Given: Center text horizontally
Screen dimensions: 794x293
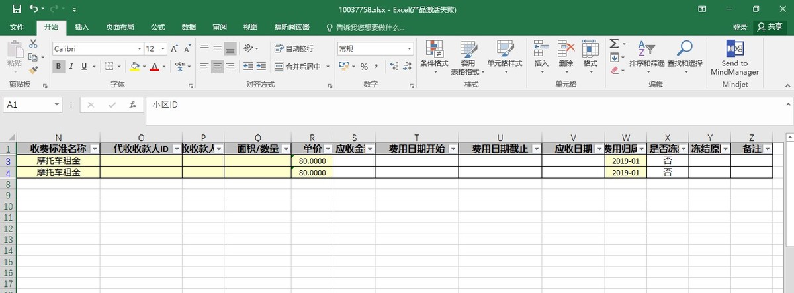Looking at the screenshot, I should pyautogui.click(x=217, y=67).
